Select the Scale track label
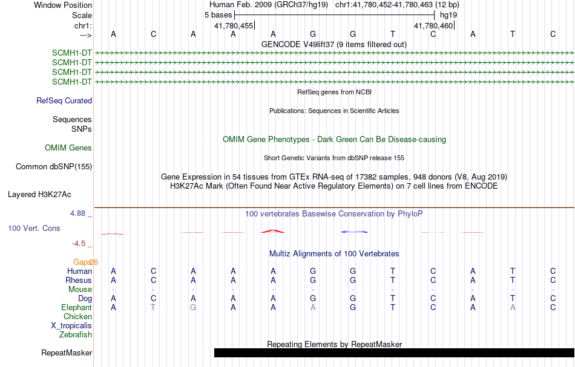The width and height of the screenshot is (575, 367). coord(82,15)
